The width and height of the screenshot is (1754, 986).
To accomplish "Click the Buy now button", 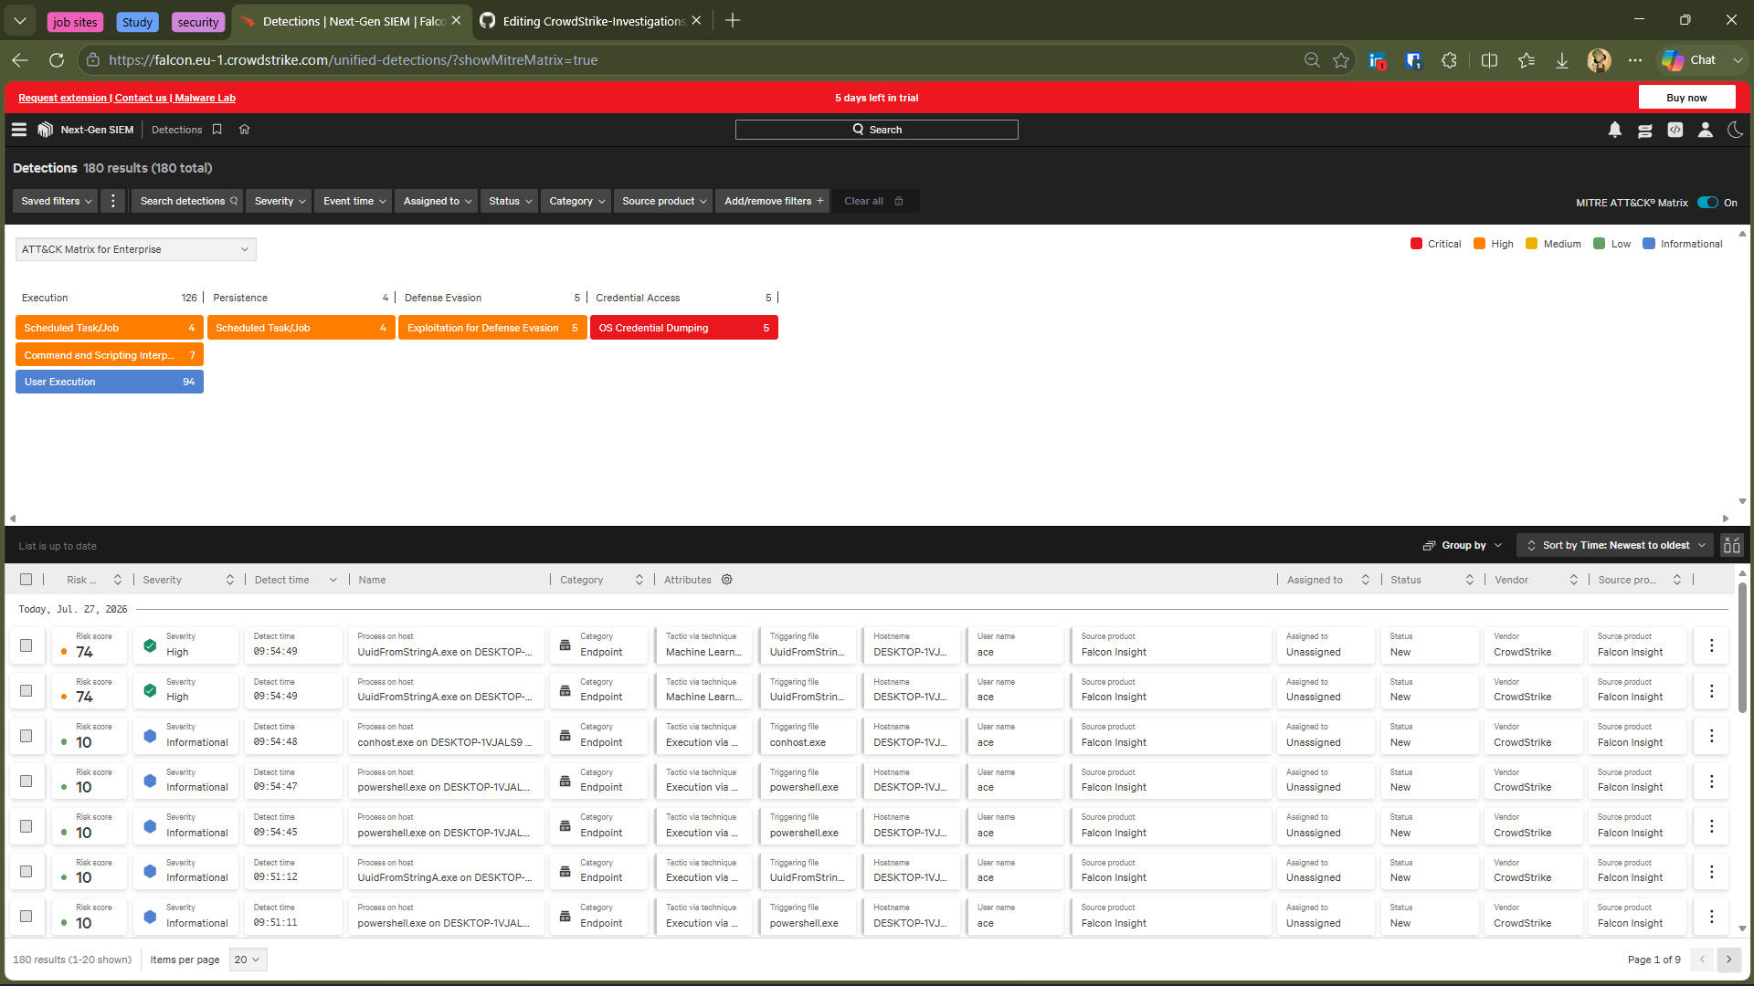I will [x=1686, y=98].
